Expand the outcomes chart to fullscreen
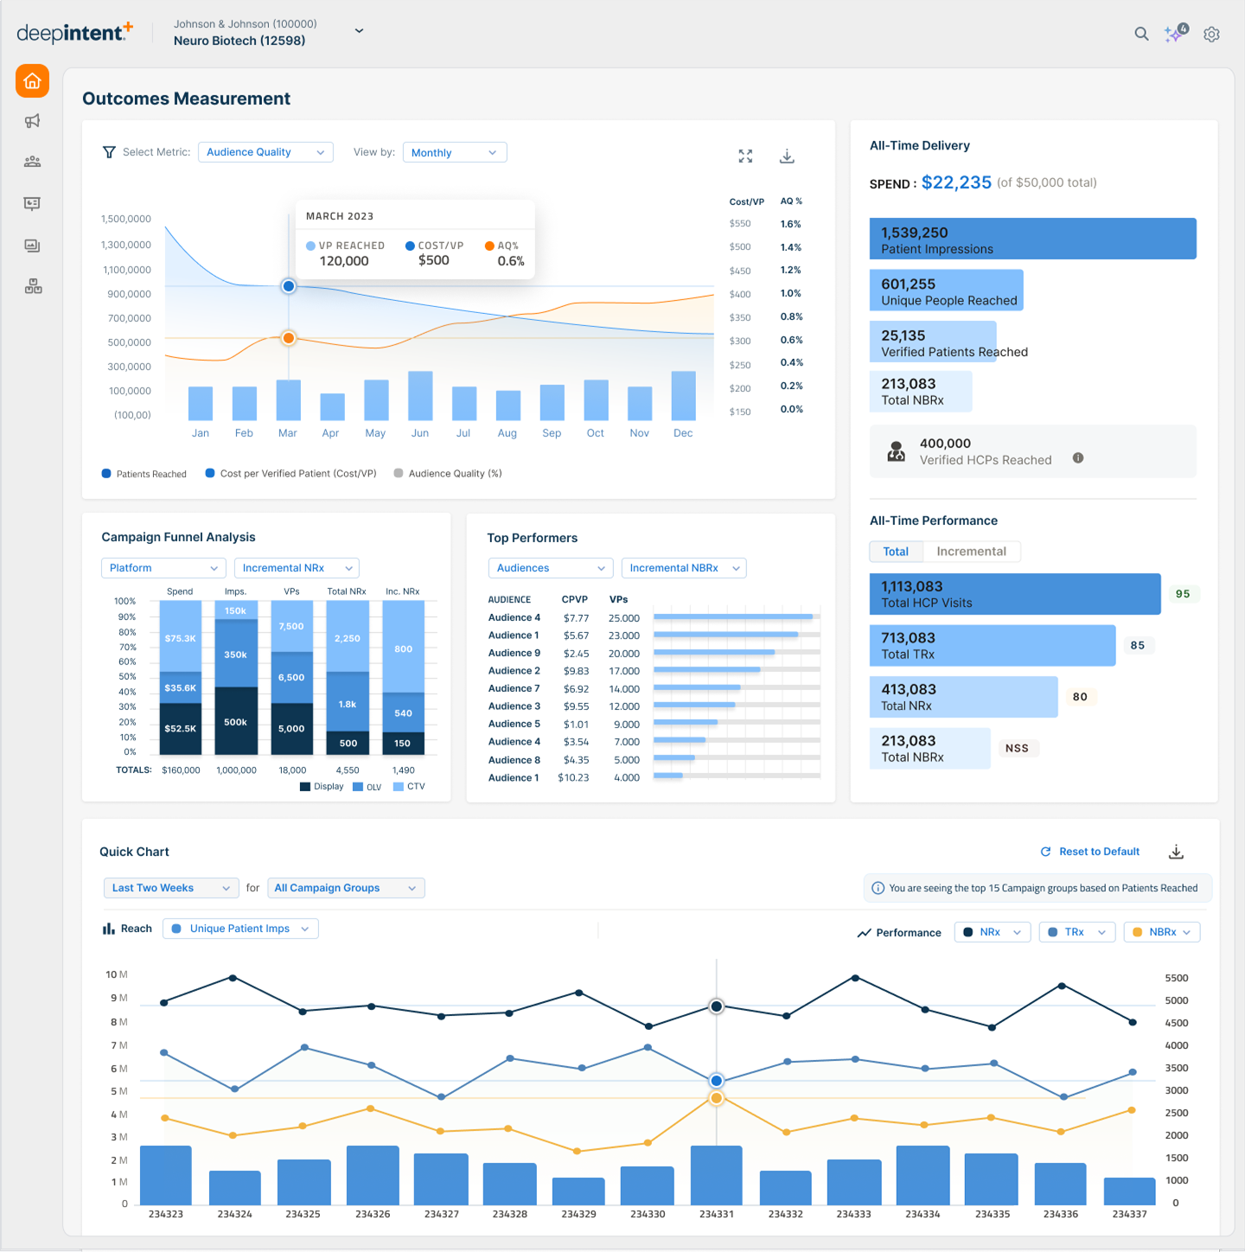Screen dimensions: 1245x1252 pos(745,156)
